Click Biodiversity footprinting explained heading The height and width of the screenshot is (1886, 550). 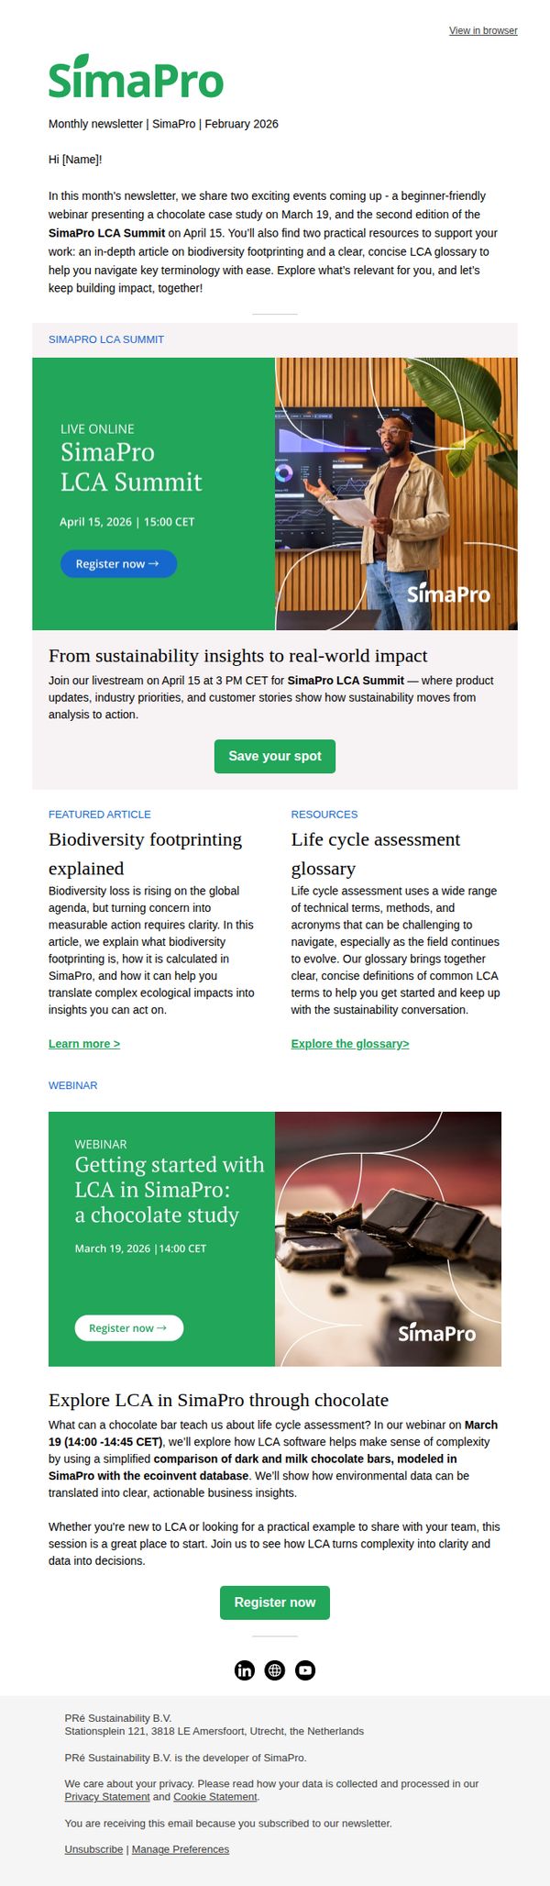(x=146, y=853)
